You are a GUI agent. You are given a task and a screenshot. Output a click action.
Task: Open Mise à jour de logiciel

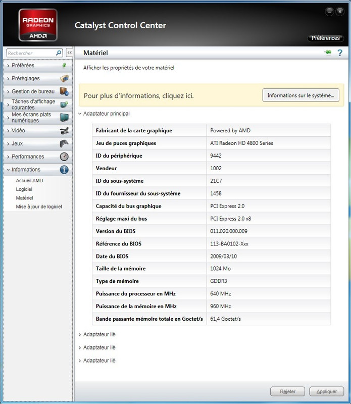(x=39, y=207)
